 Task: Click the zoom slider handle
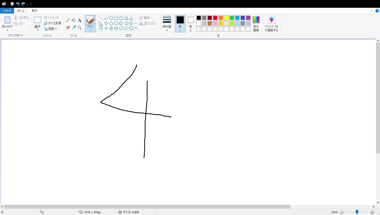[x=357, y=212]
